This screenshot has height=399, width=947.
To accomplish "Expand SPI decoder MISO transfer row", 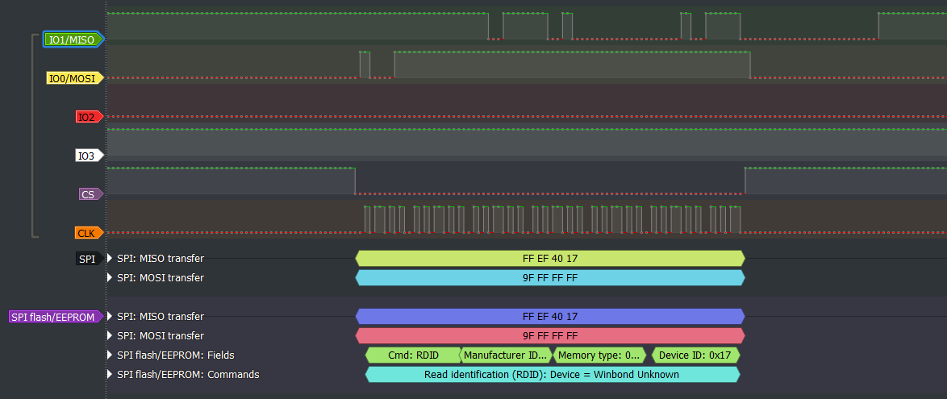I will [x=110, y=259].
